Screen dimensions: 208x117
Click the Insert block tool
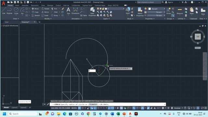tap(128, 11)
